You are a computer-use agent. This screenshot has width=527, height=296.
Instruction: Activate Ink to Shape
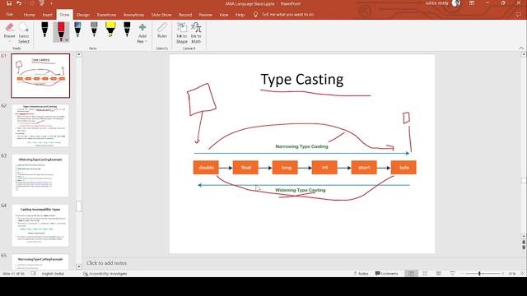[182, 33]
